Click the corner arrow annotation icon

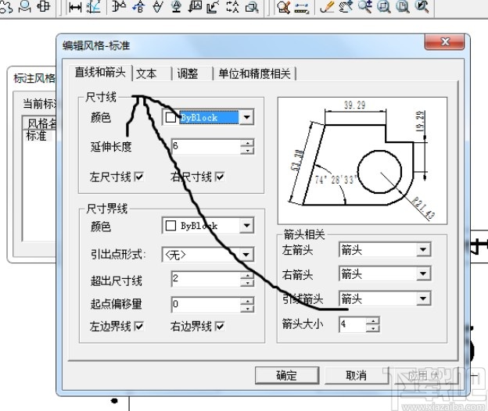pyautogui.click(x=213, y=7)
